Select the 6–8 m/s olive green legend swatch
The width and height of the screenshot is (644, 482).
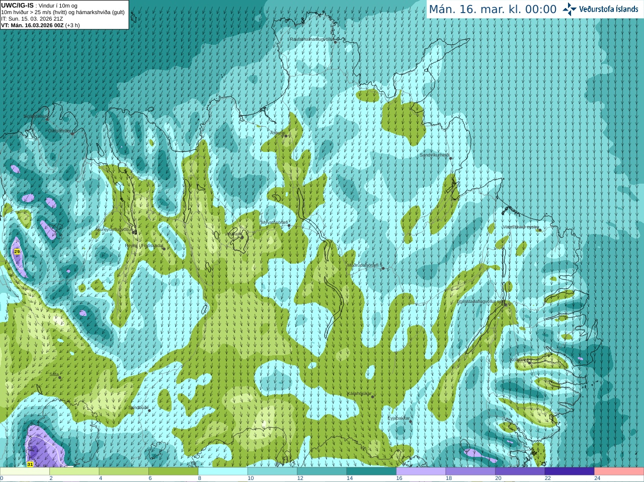point(174,471)
